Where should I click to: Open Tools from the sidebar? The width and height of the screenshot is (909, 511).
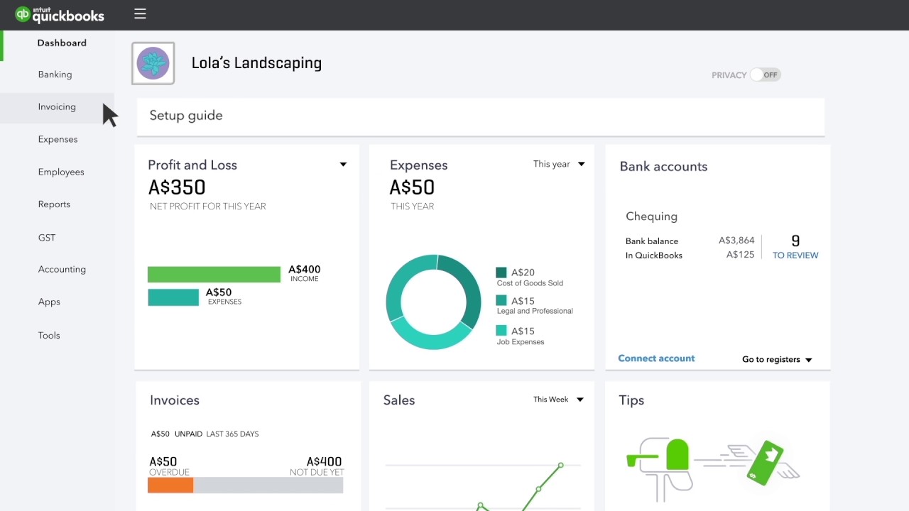click(49, 335)
